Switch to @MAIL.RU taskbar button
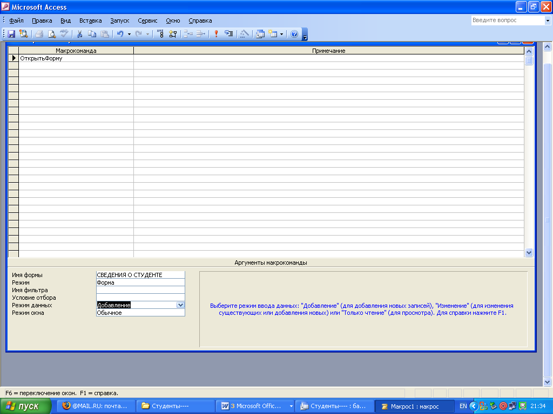This screenshot has width=553, height=414. (96, 406)
